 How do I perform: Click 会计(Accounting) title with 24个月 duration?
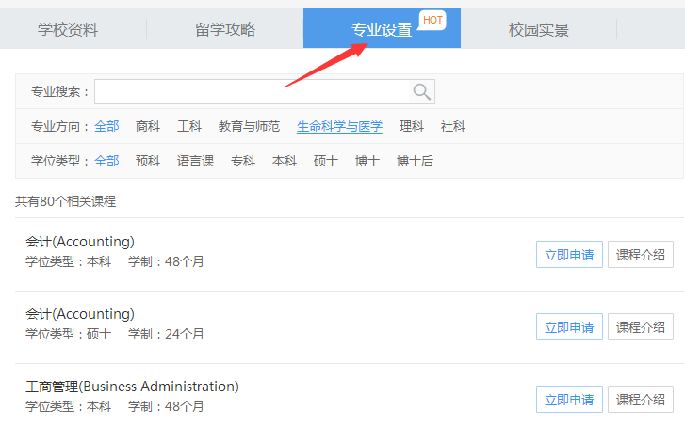[80, 314]
